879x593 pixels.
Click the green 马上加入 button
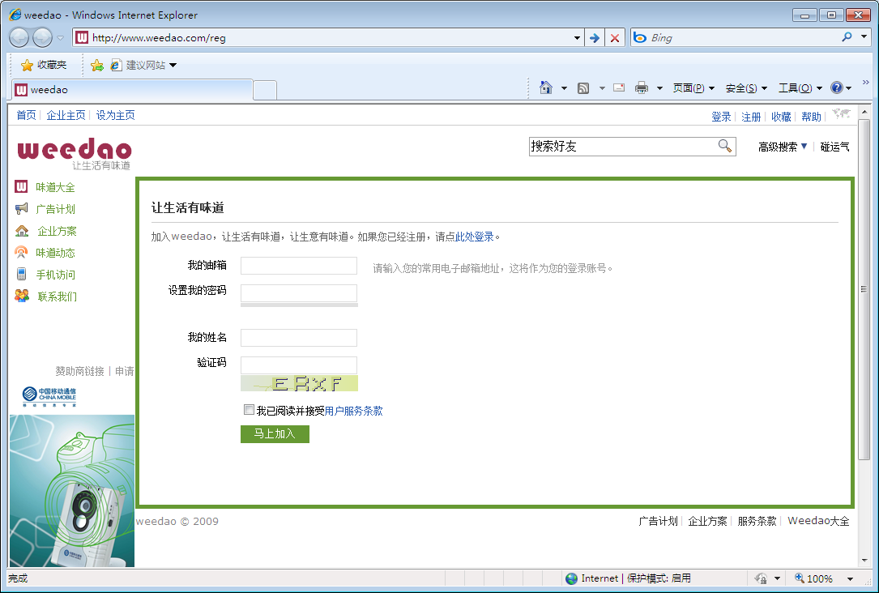(275, 434)
